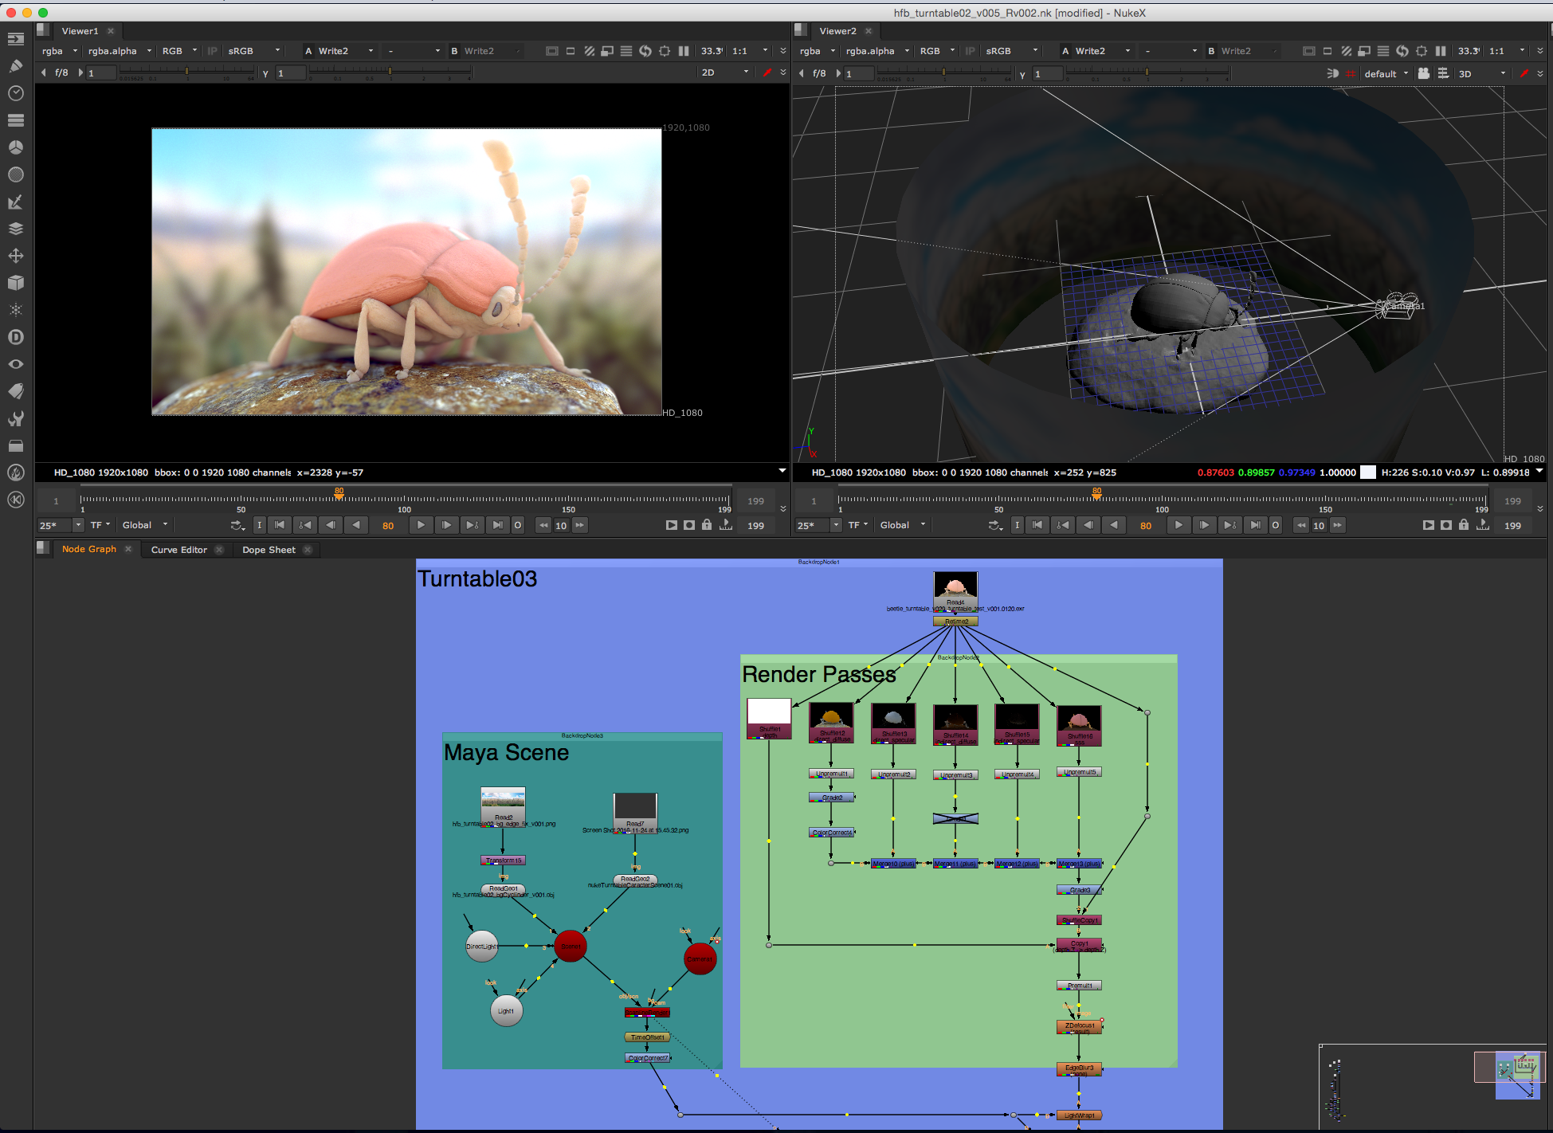1553x1133 pixels.
Task: Toggle the out-point O button in Viewer1
Action: (518, 525)
